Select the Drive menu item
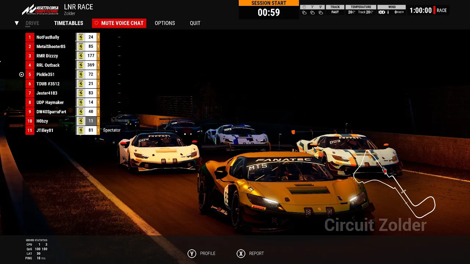This screenshot has width=470, height=264. [x=32, y=23]
